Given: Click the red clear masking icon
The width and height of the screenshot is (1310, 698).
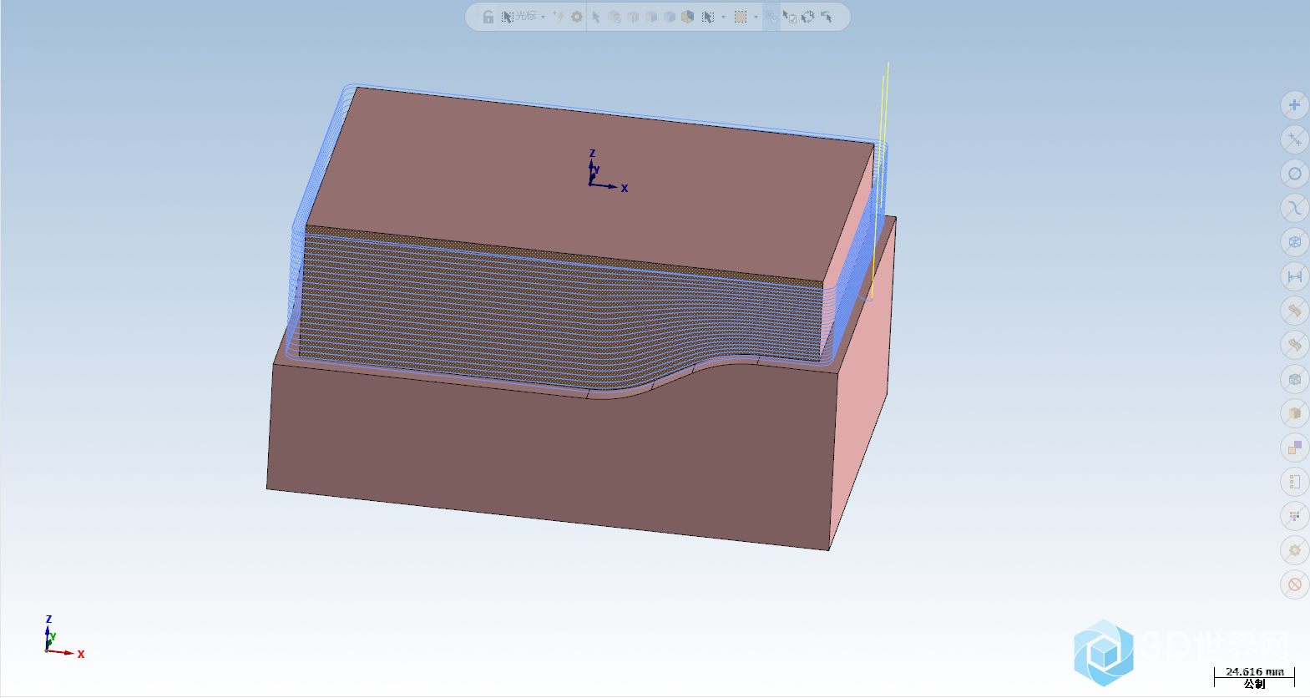Looking at the screenshot, I should click(x=1294, y=584).
